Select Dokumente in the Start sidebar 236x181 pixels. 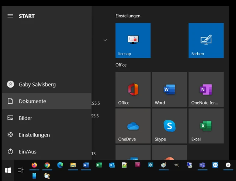click(32, 101)
